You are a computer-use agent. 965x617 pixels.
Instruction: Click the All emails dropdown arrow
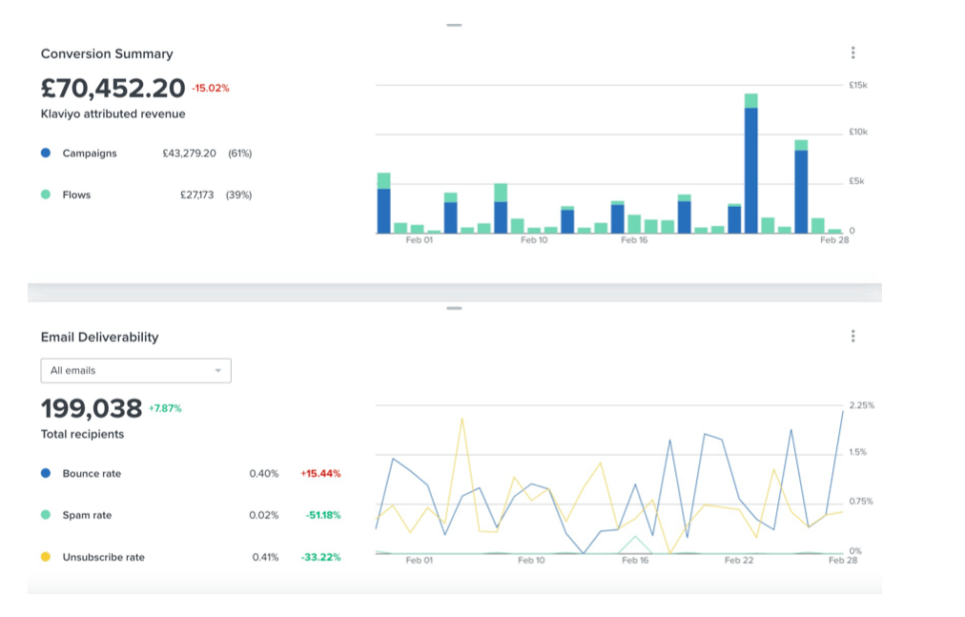coord(217,371)
